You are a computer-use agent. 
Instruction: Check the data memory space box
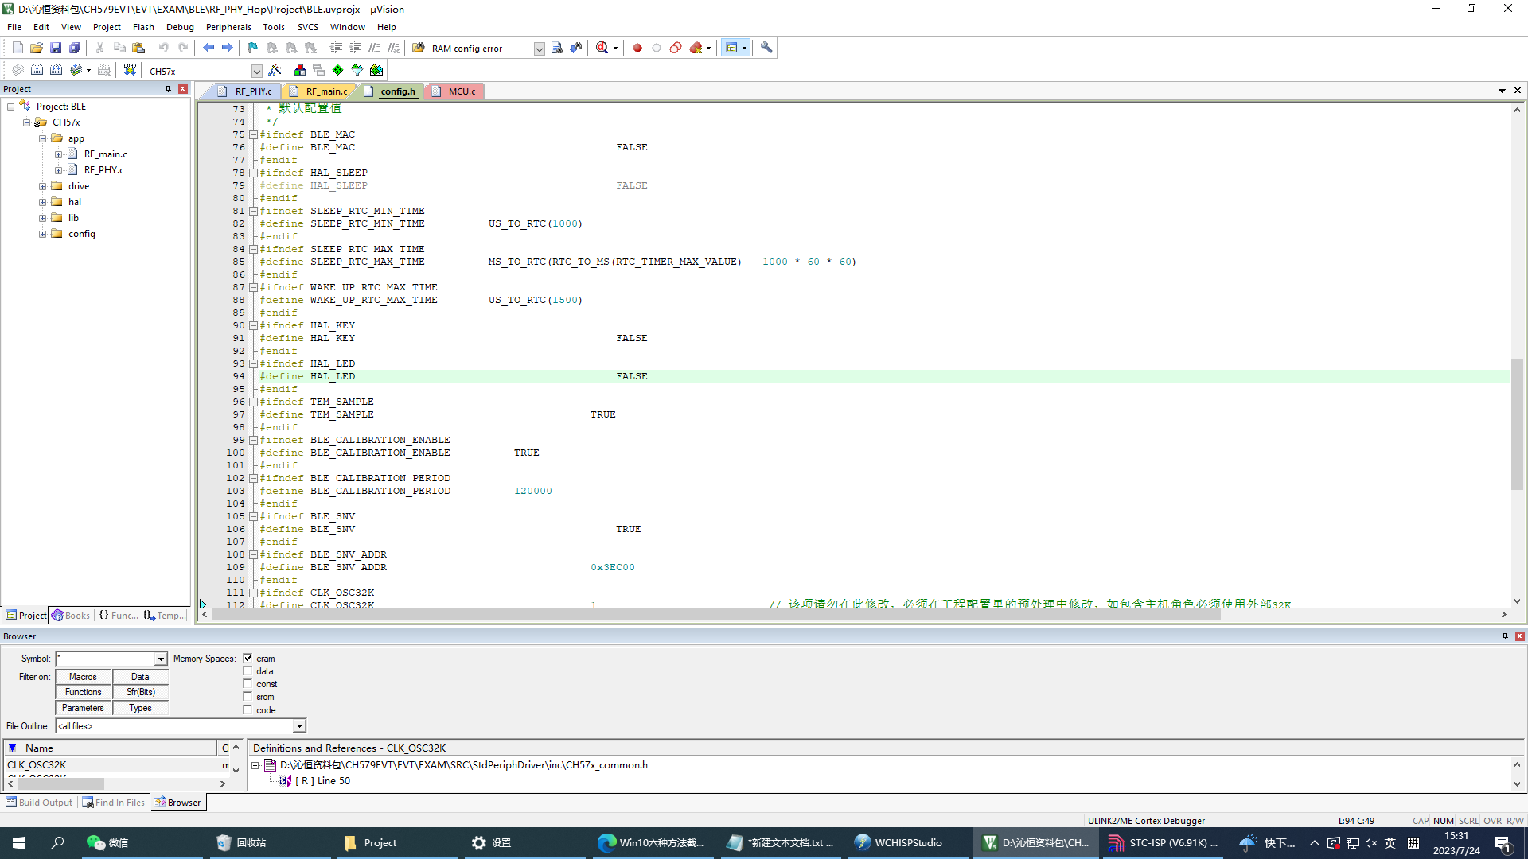coord(248,671)
